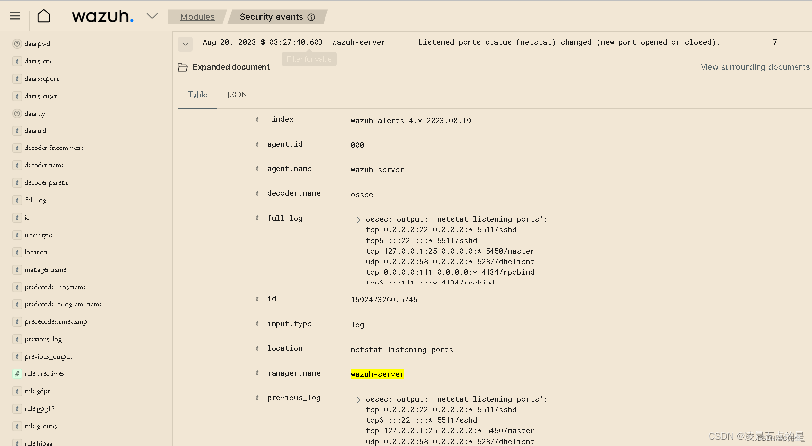Select the data.srcip field
This screenshot has width=812, height=446.
click(x=38, y=61)
